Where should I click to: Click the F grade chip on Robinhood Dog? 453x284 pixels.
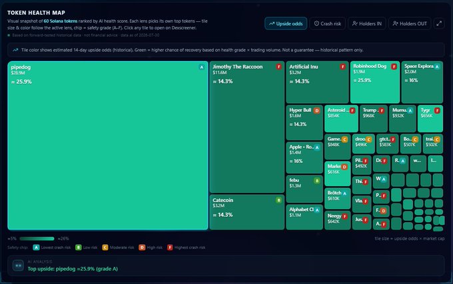point(394,67)
